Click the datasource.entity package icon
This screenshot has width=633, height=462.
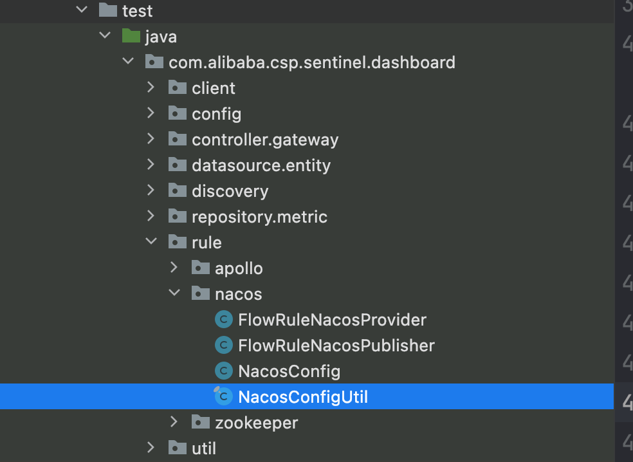point(177,164)
